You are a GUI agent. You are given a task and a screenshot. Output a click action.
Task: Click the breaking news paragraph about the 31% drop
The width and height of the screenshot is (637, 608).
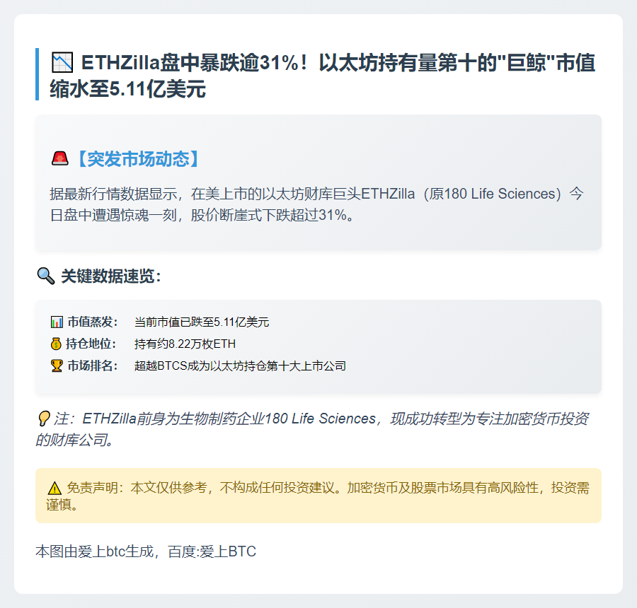(x=311, y=204)
